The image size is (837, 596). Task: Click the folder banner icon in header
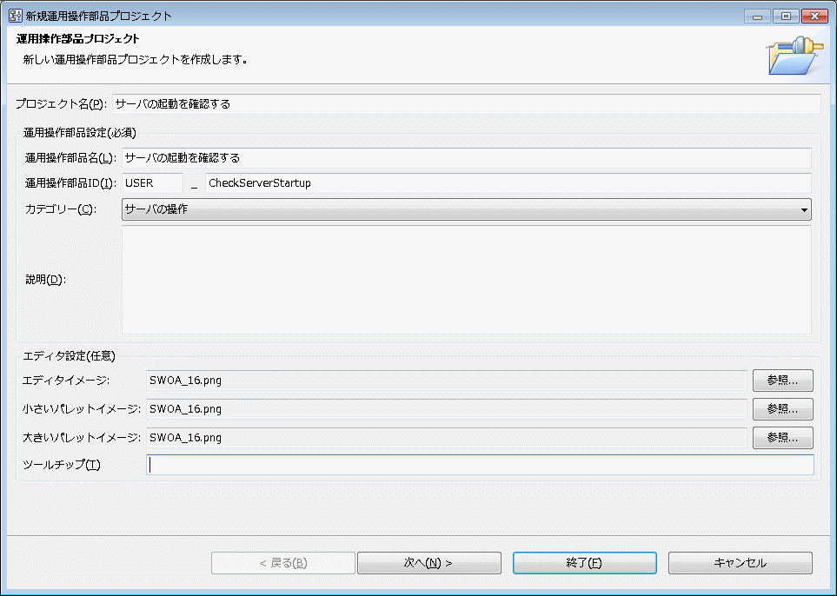(x=794, y=56)
